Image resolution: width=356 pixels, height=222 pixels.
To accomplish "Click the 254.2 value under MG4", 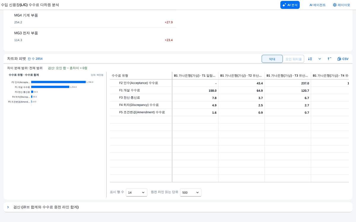I will [18, 22].
